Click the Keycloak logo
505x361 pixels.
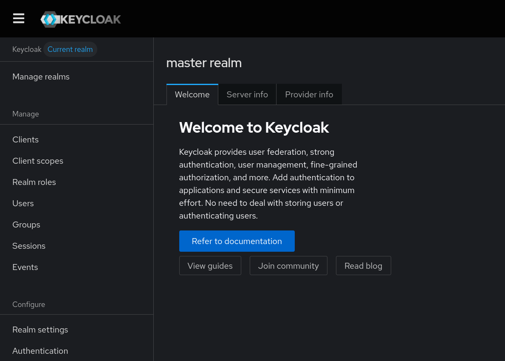pos(81,19)
